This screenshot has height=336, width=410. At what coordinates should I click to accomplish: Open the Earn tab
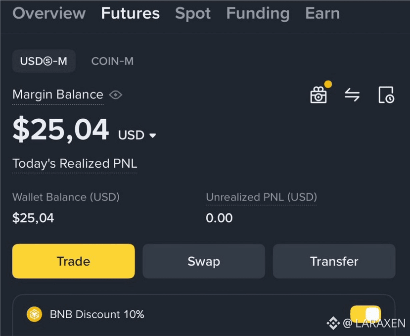[x=322, y=13]
